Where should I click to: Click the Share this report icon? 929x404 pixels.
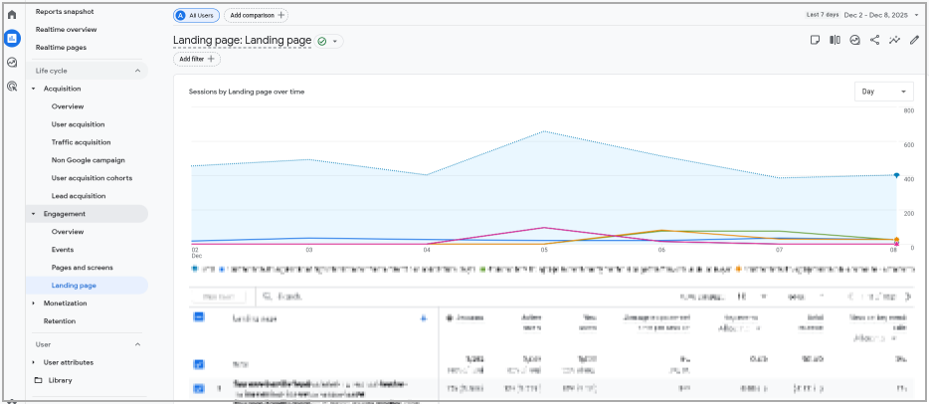[874, 41]
